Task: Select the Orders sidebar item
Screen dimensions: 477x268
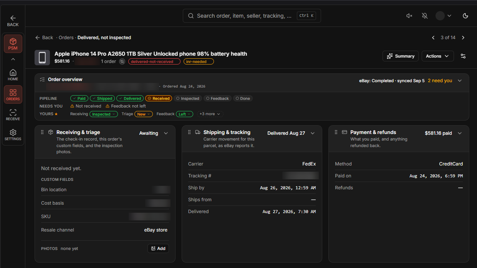Action: (x=13, y=94)
